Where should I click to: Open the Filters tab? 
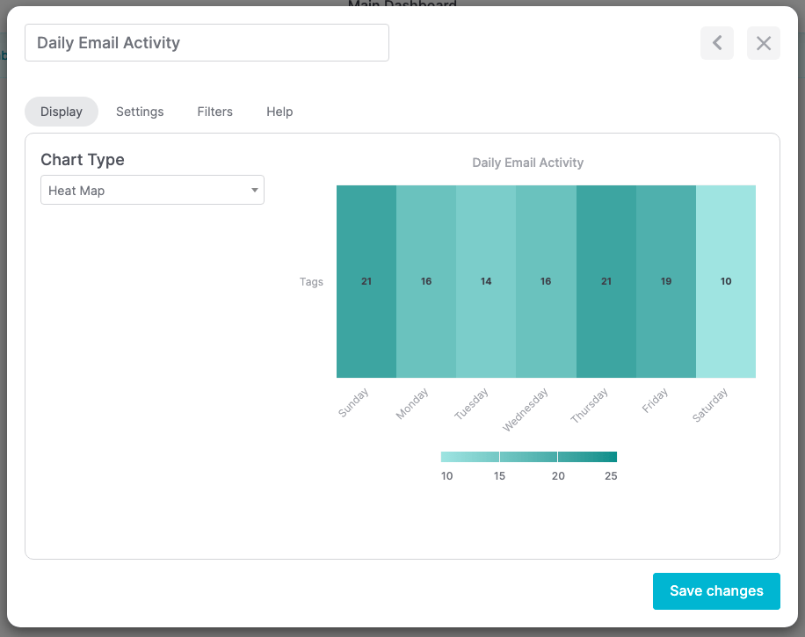[214, 111]
